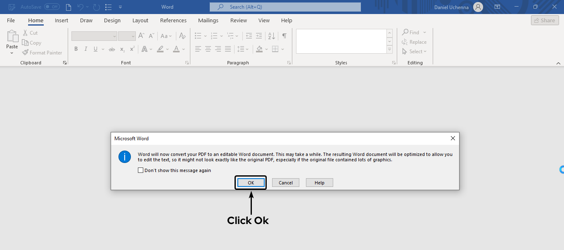Open the text highlight color dropdown
This screenshot has height=250, width=564.
pyautogui.click(x=167, y=49)
